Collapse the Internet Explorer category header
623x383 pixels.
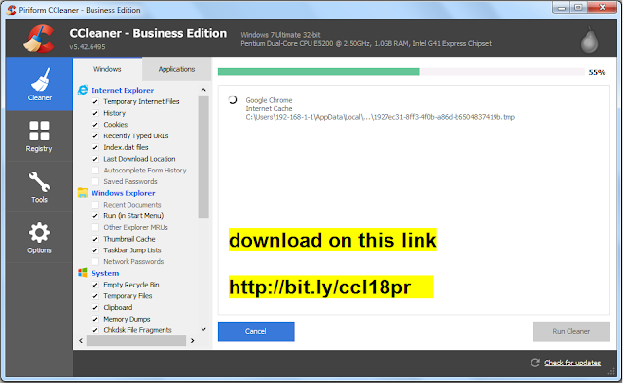123,90
